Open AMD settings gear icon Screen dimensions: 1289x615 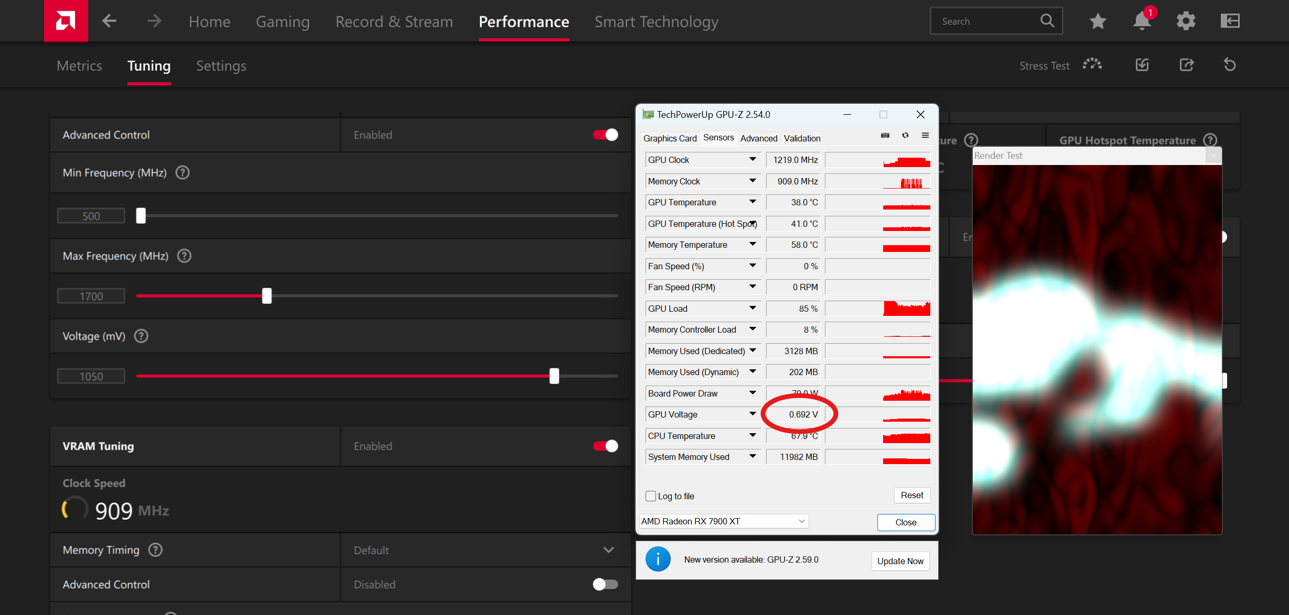pos(1186,21)
